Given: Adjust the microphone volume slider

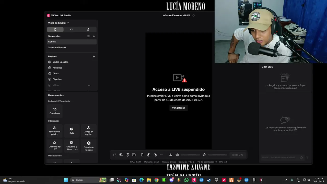Looking at the screenshot, I should pyautogui.click(x=217, y=155).
